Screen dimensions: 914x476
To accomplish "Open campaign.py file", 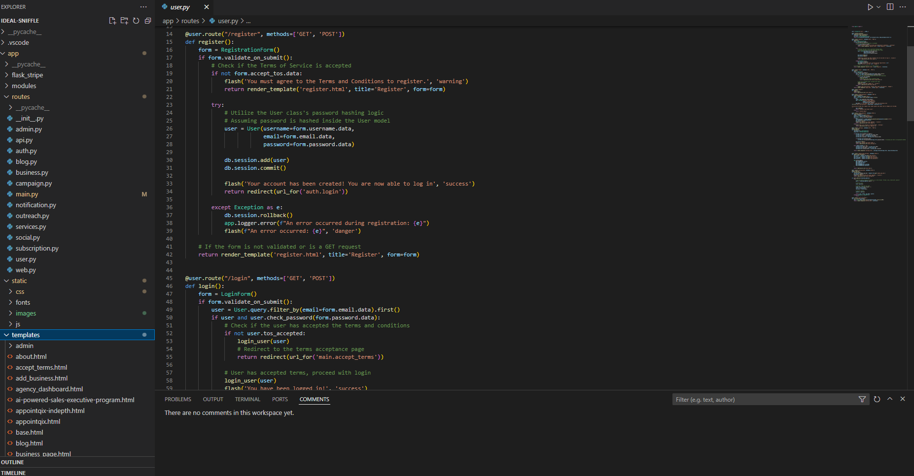I will click(77, 183).
